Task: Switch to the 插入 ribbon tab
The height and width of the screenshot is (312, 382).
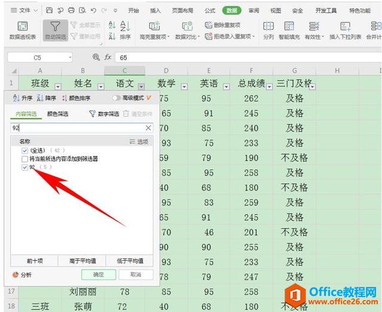Action: tap(155, 11)
